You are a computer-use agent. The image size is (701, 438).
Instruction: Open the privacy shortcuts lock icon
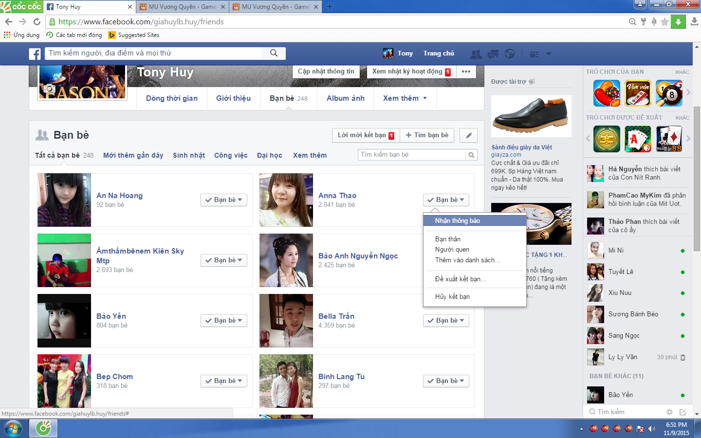(534, 54)
